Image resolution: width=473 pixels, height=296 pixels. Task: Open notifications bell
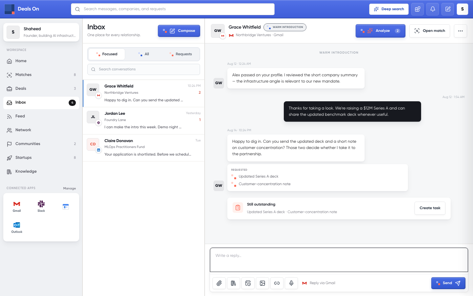tap(433, 9)
